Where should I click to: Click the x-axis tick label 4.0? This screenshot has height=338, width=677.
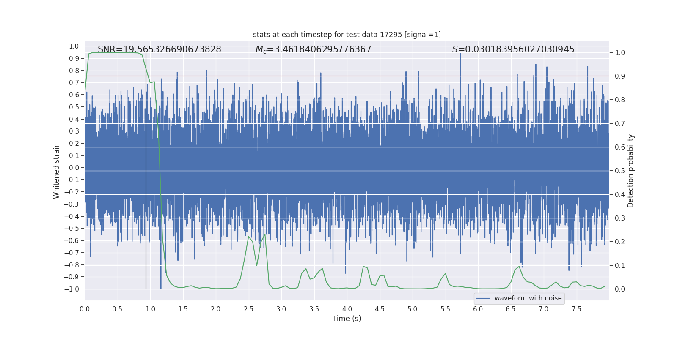pyautogui.click(x=347, y=309)
